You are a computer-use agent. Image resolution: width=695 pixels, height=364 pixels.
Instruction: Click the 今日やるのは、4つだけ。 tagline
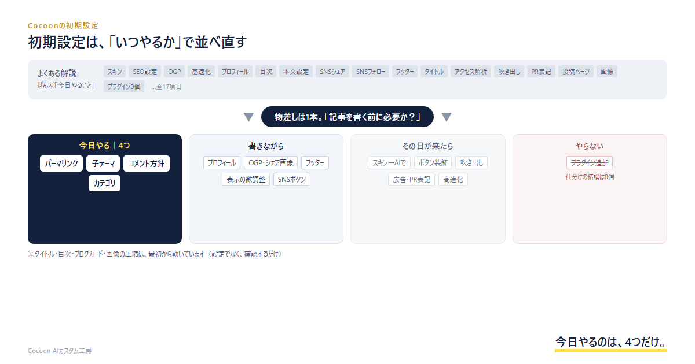[x=610, y=341]
